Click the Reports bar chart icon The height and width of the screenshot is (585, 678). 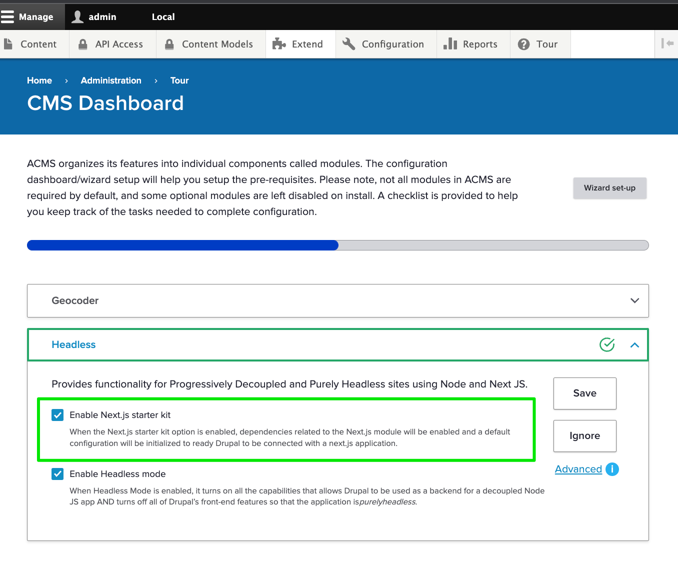point(450,44)
